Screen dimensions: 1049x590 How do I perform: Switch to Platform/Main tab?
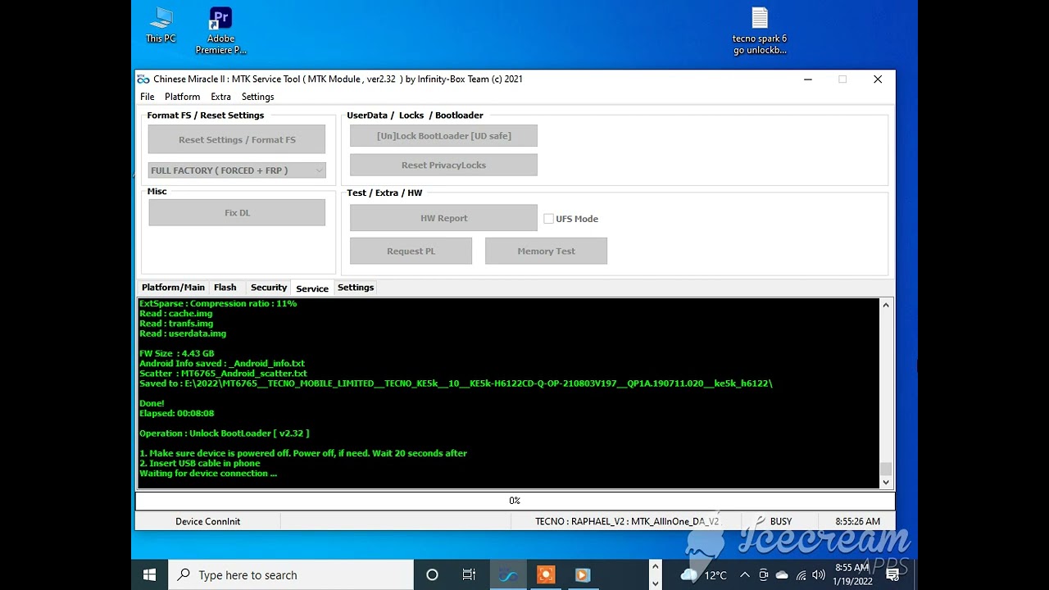tap(173, 288)
